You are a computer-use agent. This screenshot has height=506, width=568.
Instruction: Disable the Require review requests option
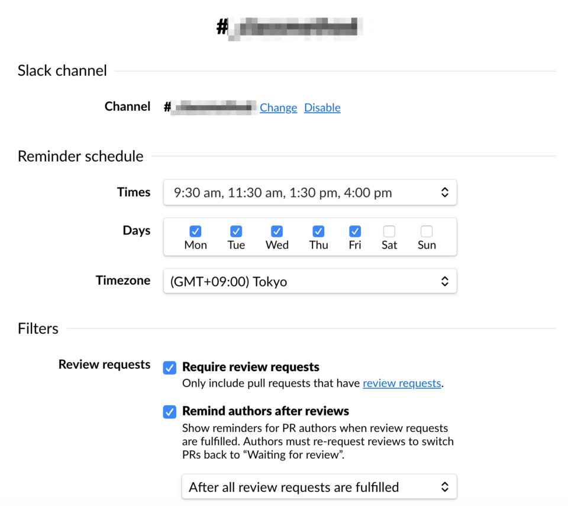tap(170, 368)
